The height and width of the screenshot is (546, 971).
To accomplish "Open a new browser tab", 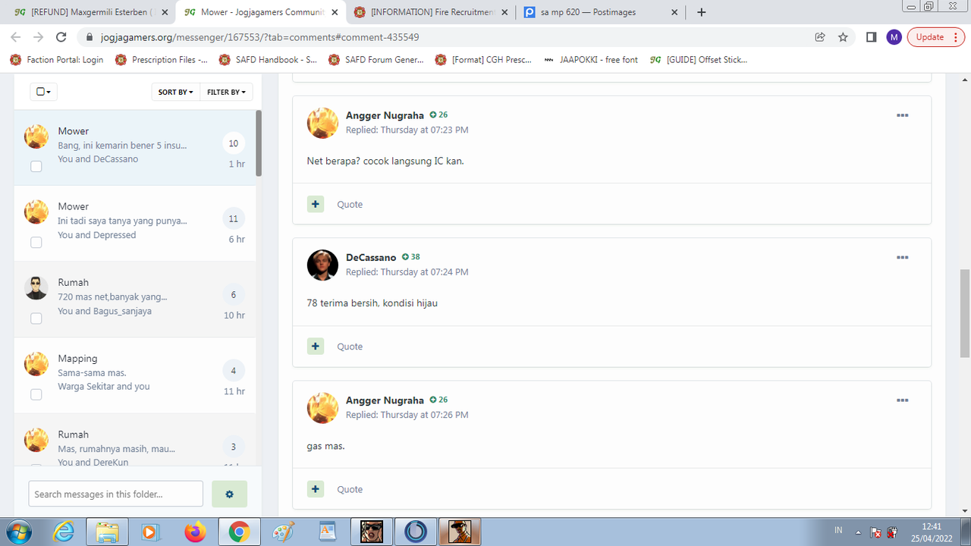I will (x=702, y=12).
